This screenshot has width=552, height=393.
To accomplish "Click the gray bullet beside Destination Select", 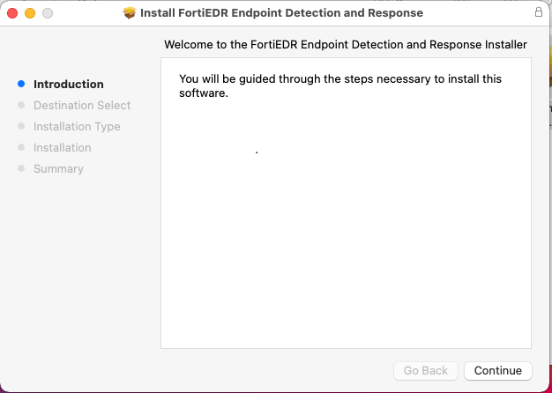I will click(x=21, y=106).
